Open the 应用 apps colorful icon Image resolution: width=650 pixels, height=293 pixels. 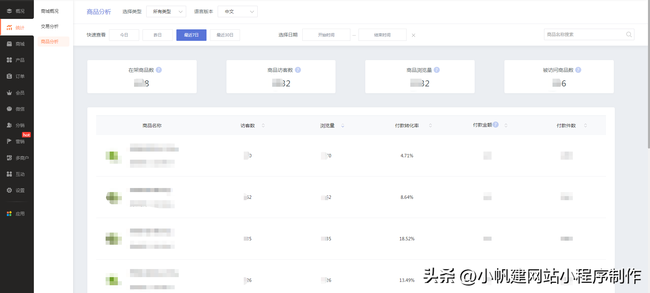9,214
